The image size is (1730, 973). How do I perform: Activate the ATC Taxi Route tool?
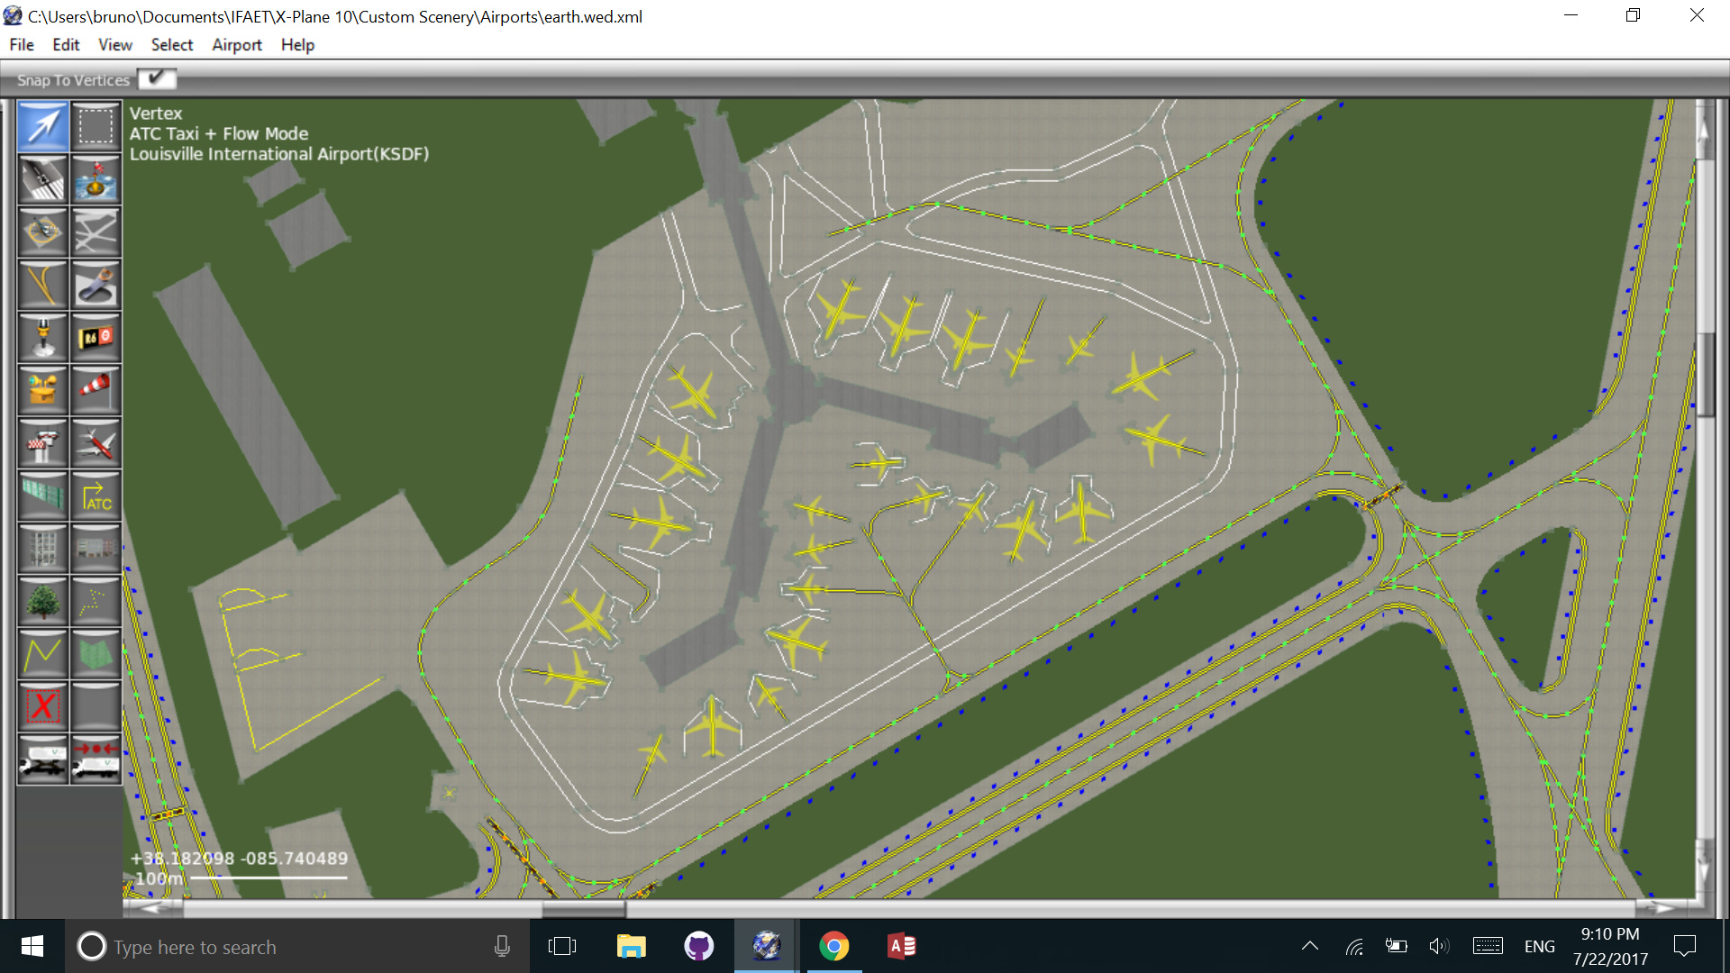click(96, 496)
